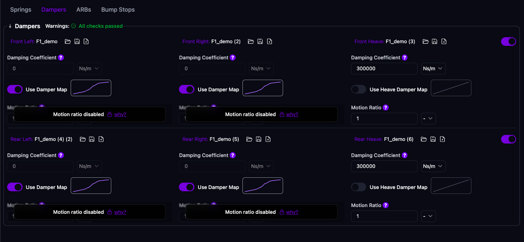This screenshot has width=524, height=242.
Task: Click the new file icon for Rear Heave damper
Action: point(442,139)
